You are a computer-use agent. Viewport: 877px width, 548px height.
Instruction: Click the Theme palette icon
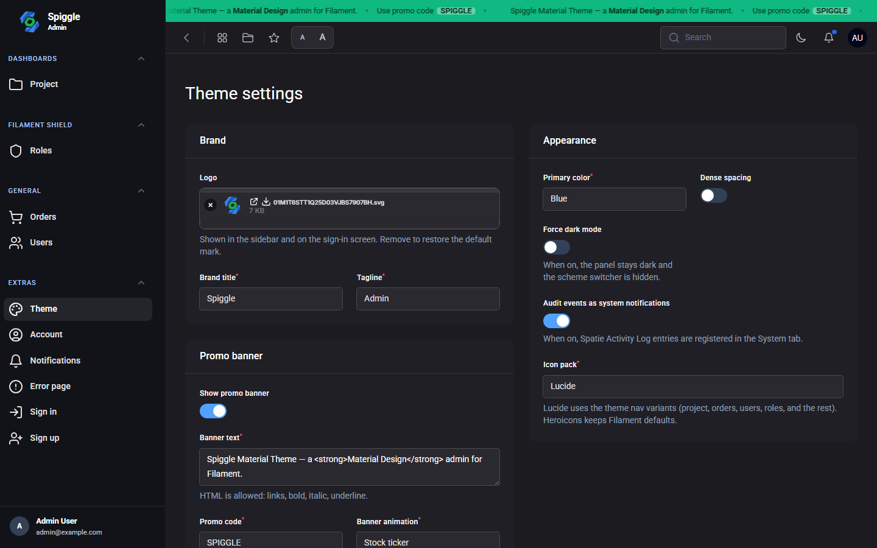[x=16, y=309]
